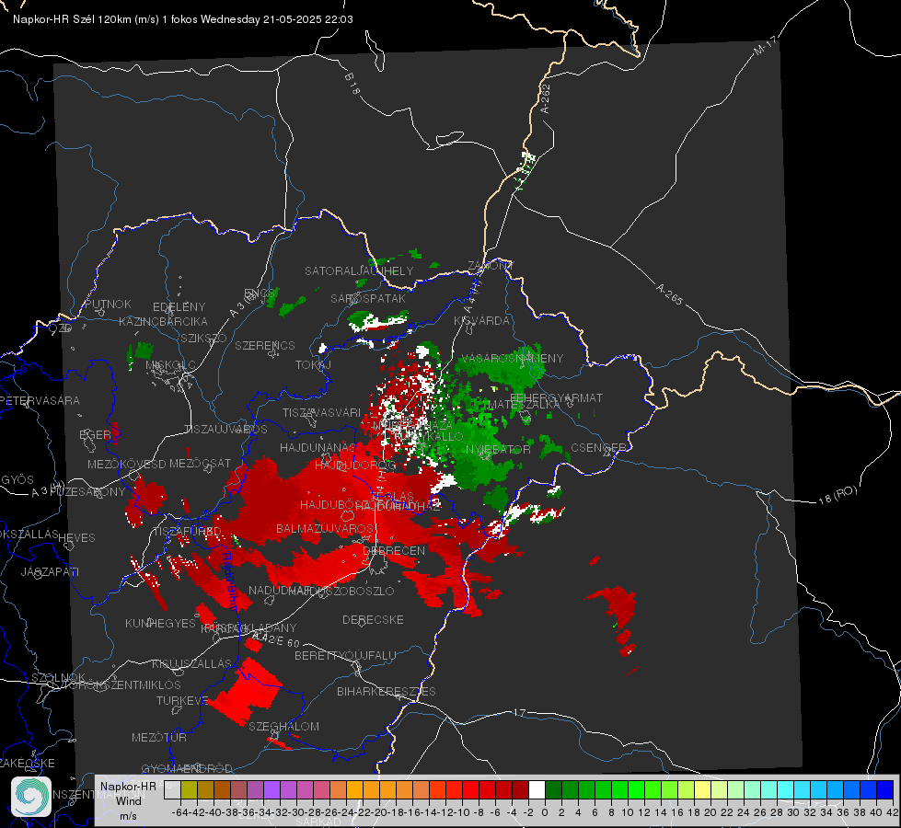This screenshot has width=901, height=828.
Task: Click the ZÁHONY border town label
Action: (x=491, y=266)
